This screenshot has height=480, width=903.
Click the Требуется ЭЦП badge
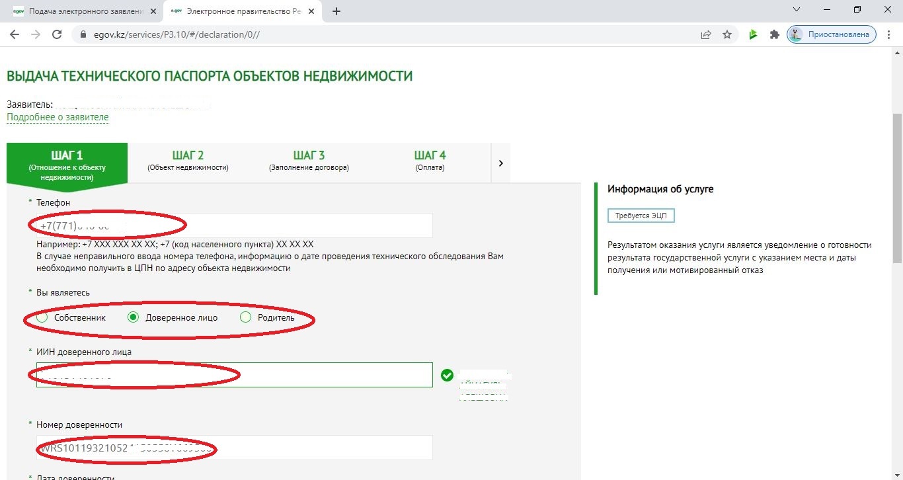pos(641,216)
